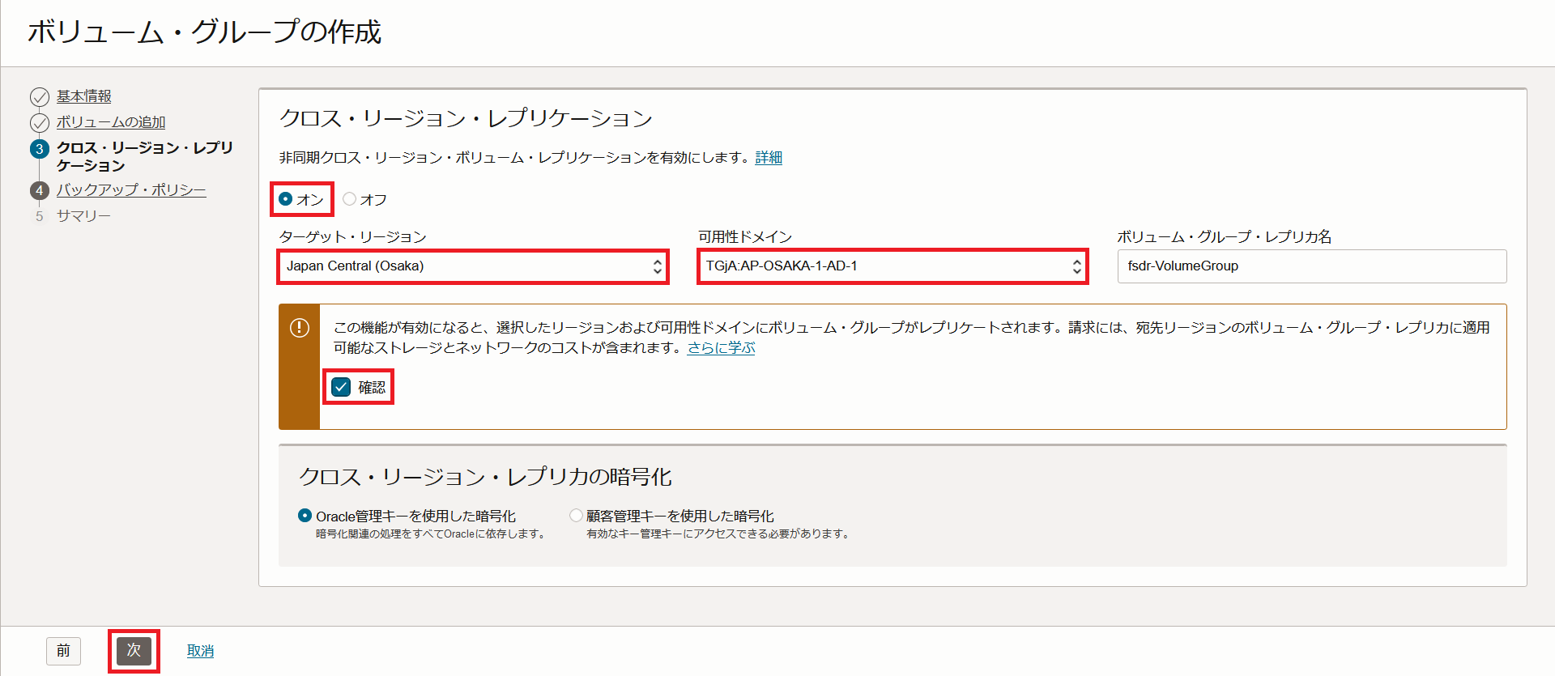Screen dimensions: 1555x676
Task: Toggle the 確認 acknowledgement checkbox
Action: [x=342, y=387]
